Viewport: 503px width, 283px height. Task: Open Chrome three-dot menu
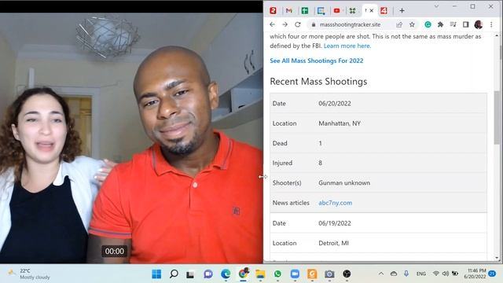pyautogui.click(x=491, y=24)
